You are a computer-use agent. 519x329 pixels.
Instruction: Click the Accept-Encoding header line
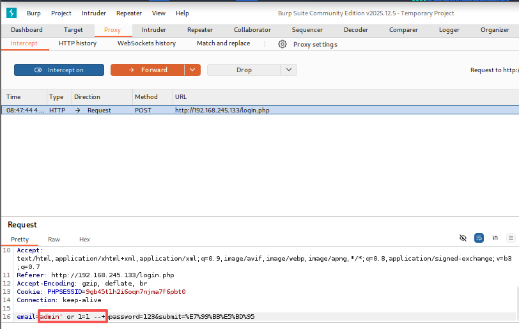click(x=82, y=284)
